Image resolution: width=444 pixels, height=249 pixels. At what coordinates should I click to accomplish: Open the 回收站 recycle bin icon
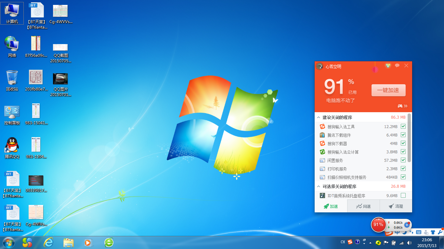(x=12, y=81)
